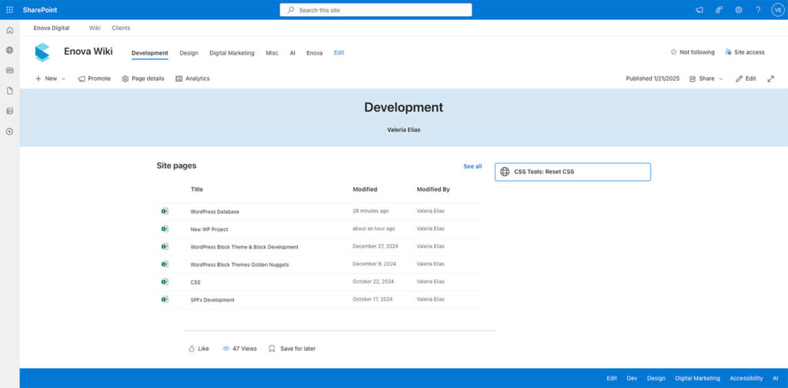Screen dimensions: 788x388
Task: Open the Digital Marketing navigation tab
Action: pyautogui.click(x=232, y=53)
